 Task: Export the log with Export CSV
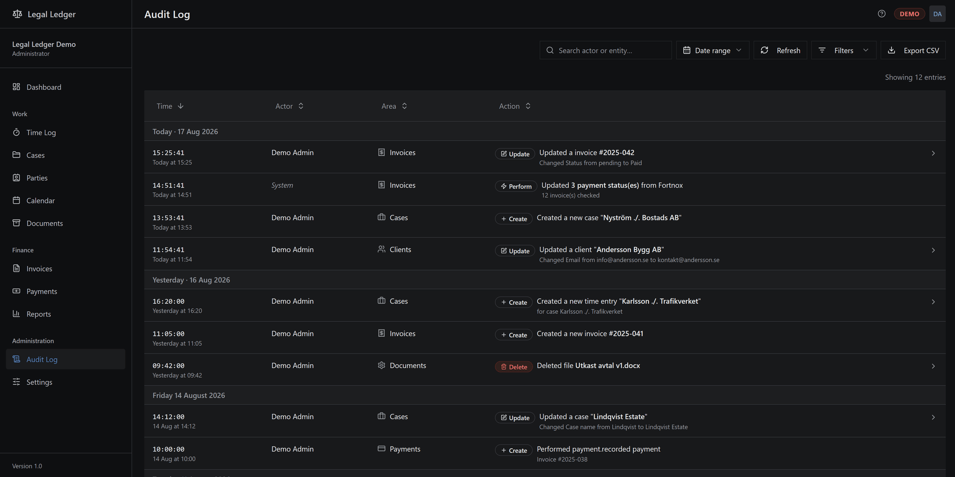(913, 50)
